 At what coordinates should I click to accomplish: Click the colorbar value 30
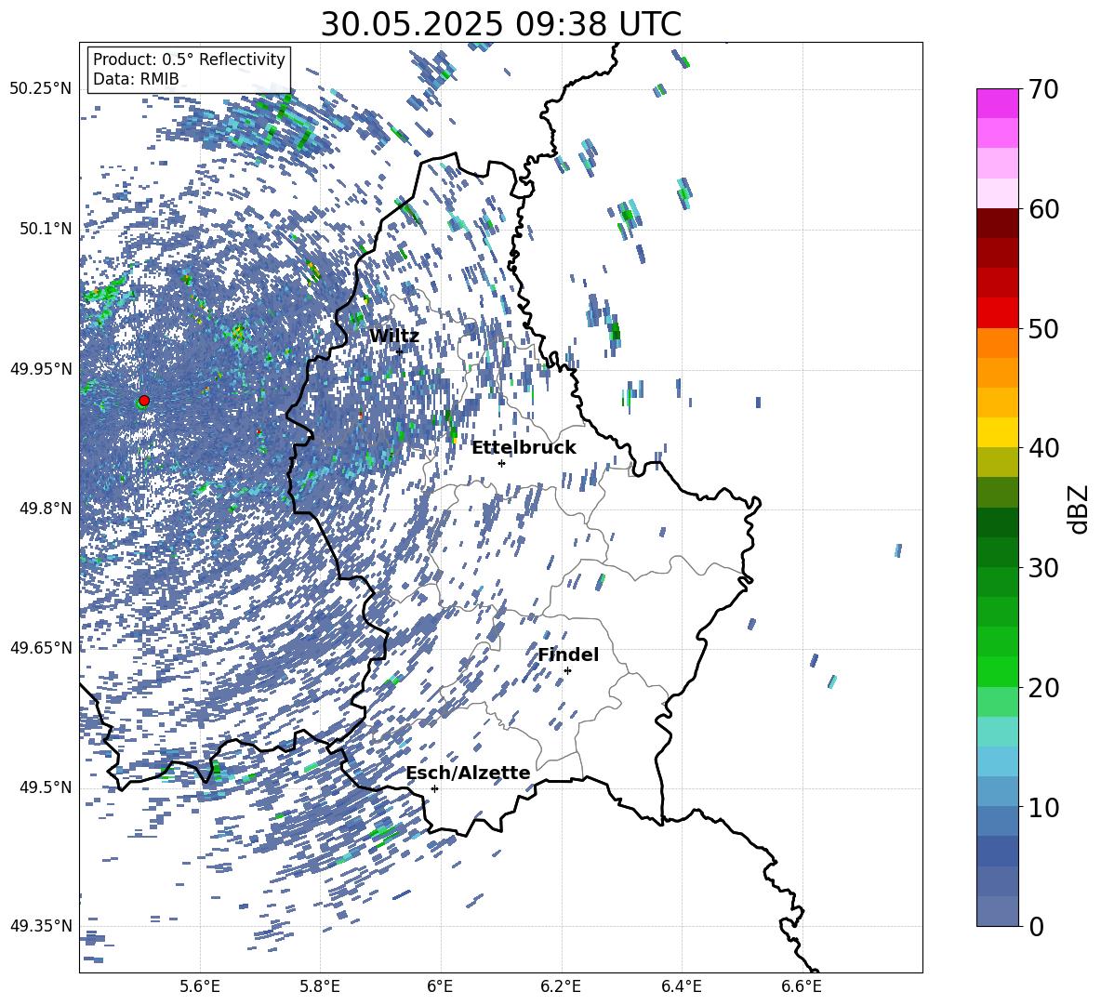(x=1043, y=568)
